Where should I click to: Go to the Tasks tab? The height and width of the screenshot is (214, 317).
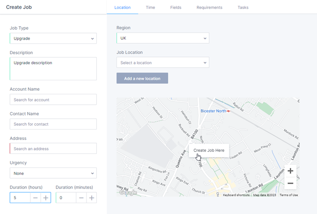(243, 7)
